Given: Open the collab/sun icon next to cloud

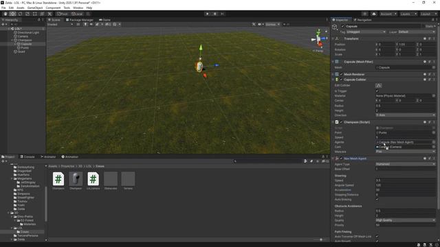Looking at the screenshot, I should 365,14.
